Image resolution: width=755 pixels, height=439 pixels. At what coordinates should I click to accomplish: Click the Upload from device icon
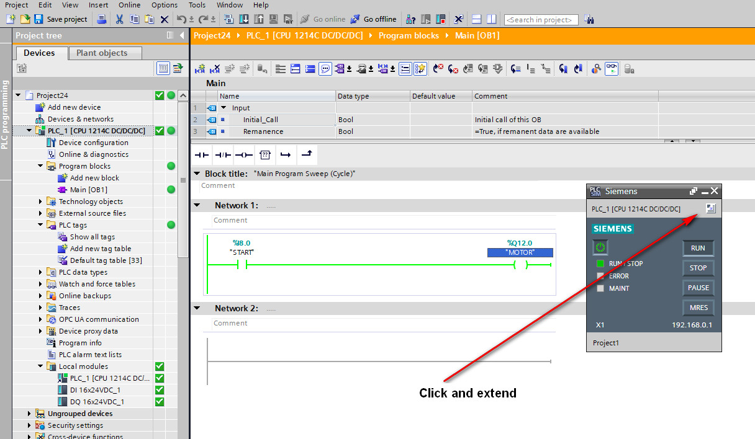(258, 19)
